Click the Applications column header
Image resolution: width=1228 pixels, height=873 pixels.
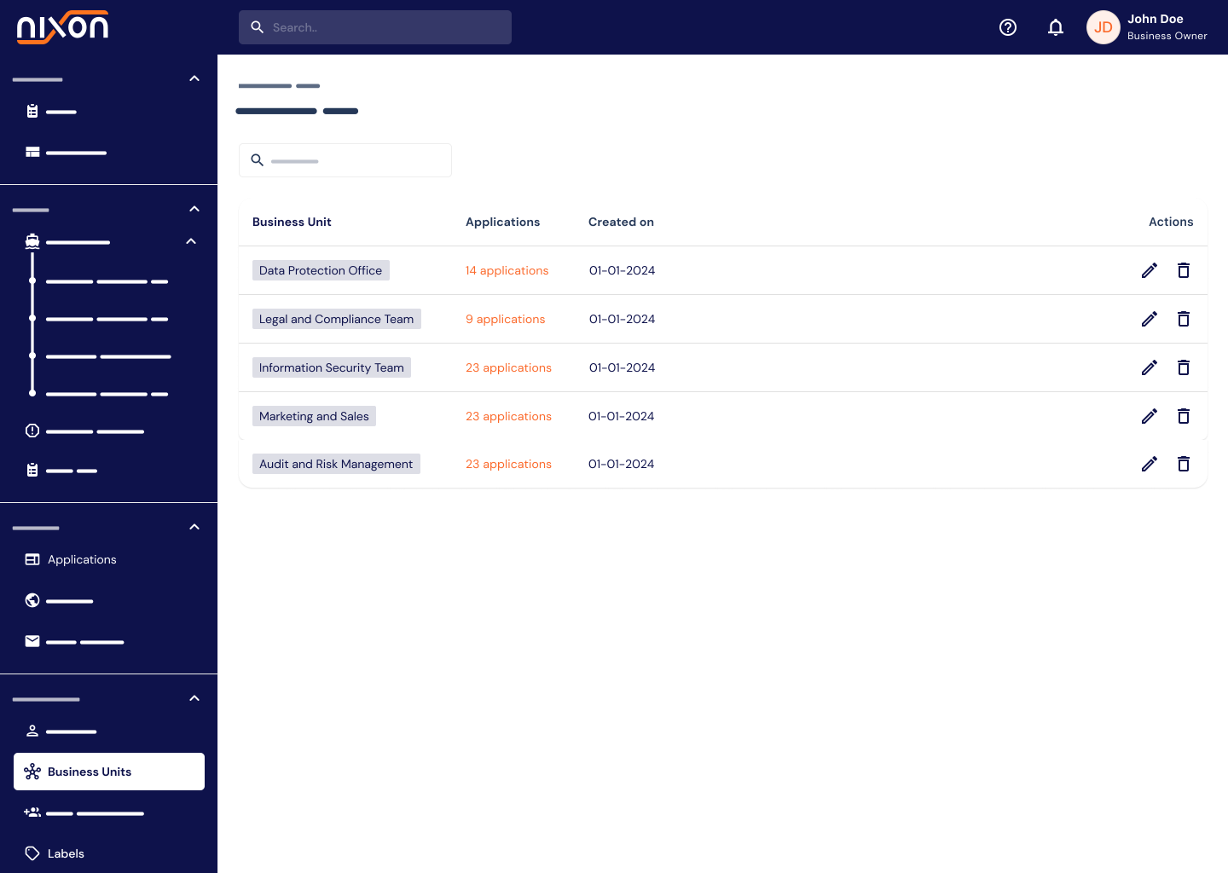502,222
